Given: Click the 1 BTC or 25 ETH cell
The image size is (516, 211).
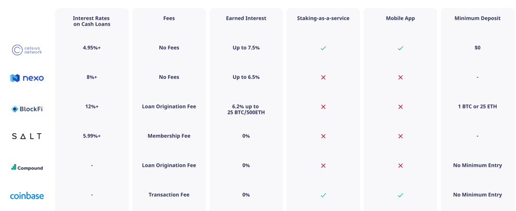Looking at the screenshot, I should click(x=477, y=107).
